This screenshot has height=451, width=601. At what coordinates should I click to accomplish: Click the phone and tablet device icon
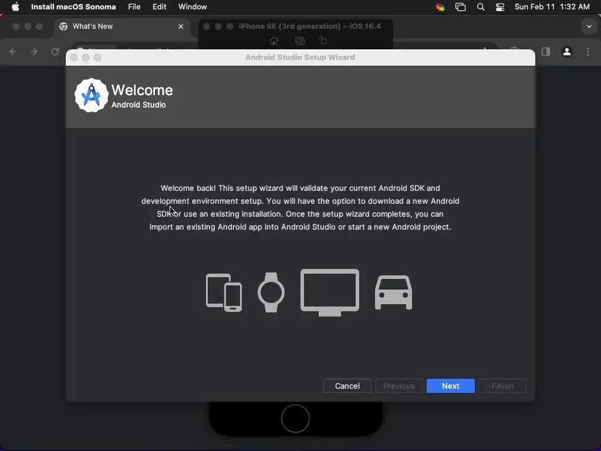(224, 292)
